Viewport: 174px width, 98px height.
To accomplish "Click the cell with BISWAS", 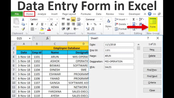I will coord(55,66).
